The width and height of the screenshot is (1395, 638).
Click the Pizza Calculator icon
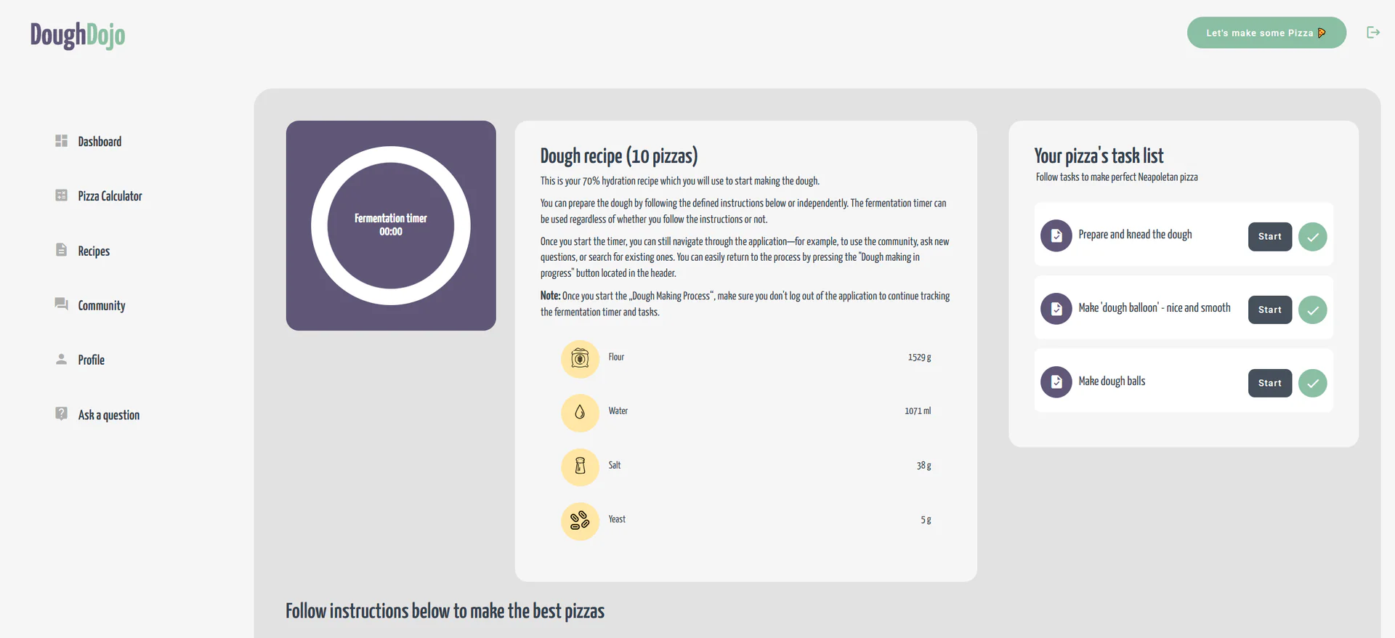[61, 195]
